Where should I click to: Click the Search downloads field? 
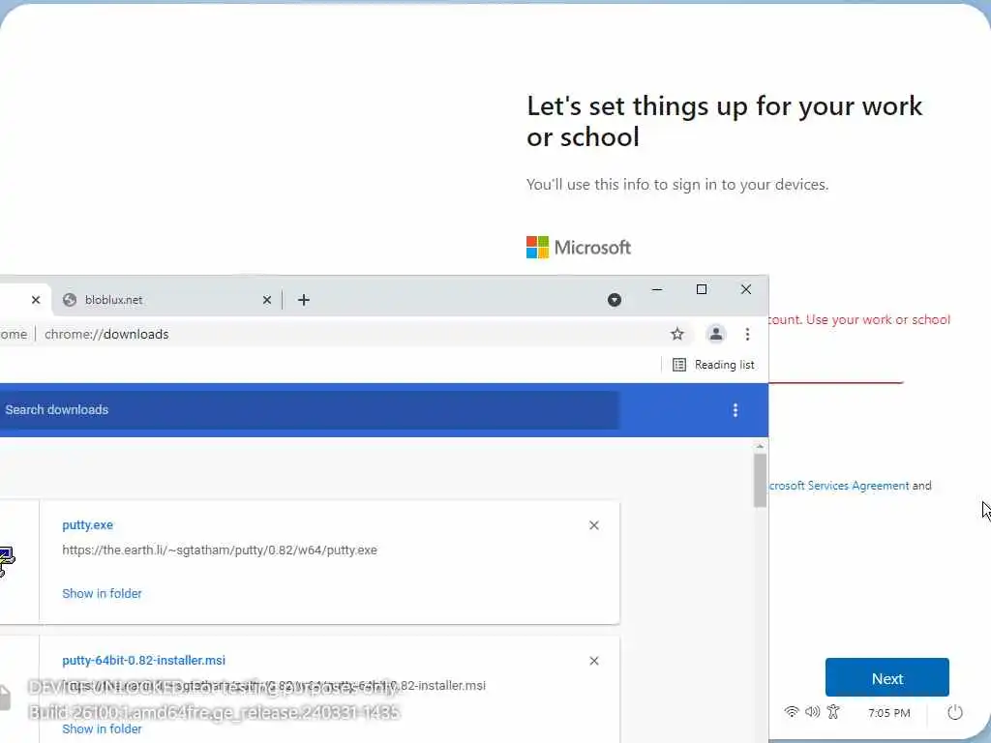point(309,410)
